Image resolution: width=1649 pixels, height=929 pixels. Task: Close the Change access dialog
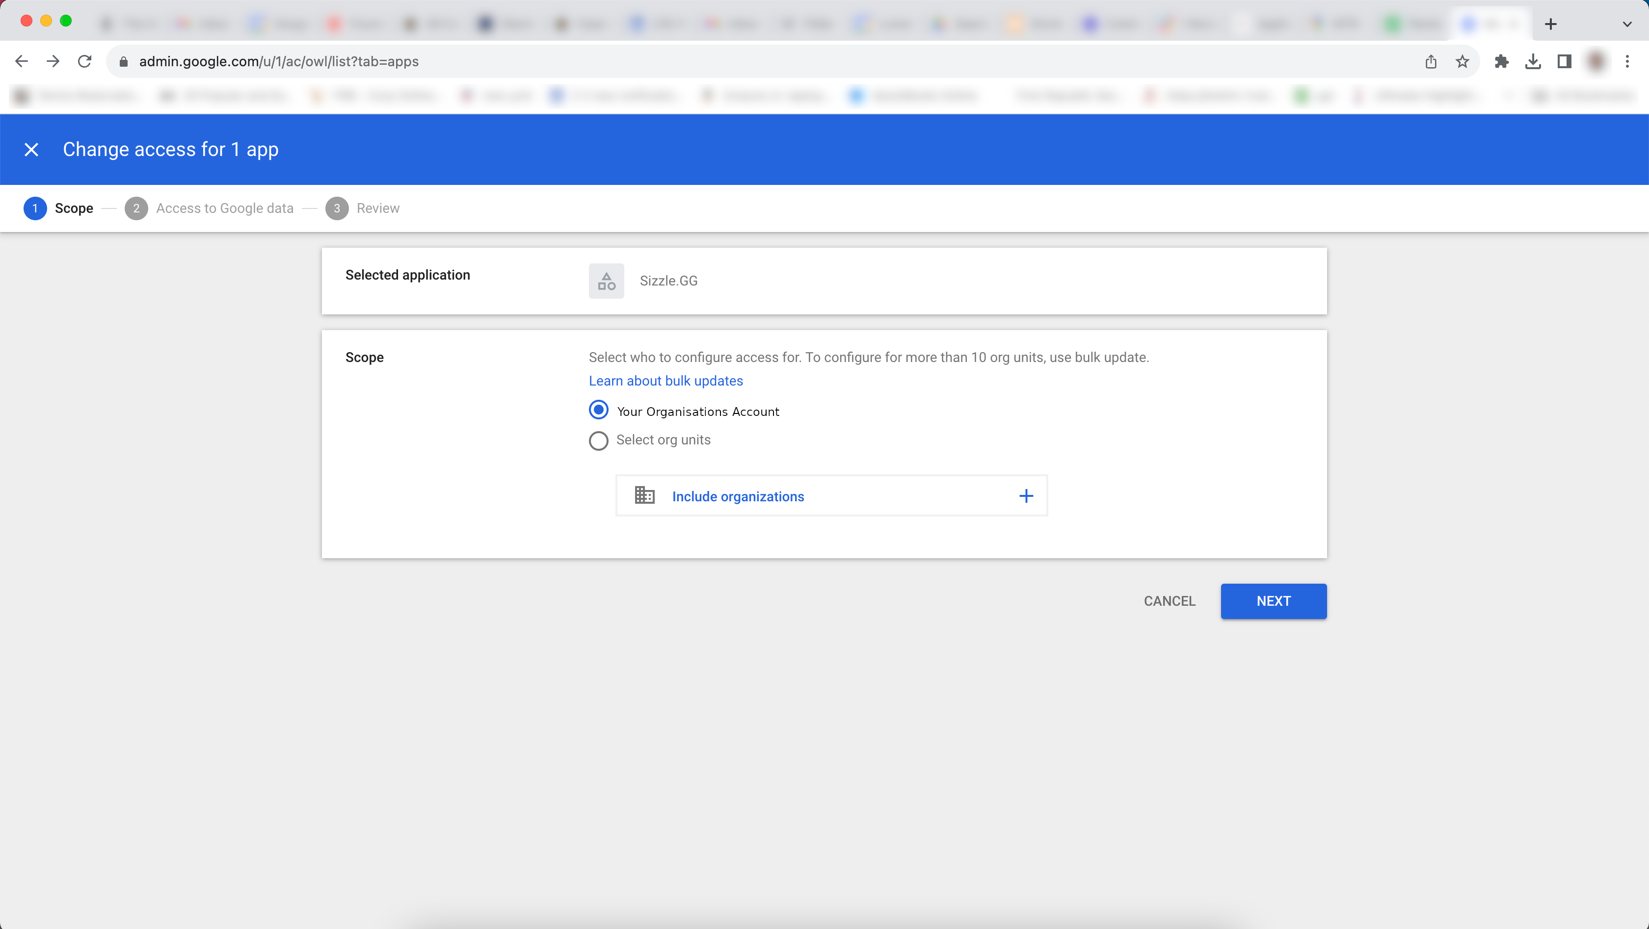point(31,149)
